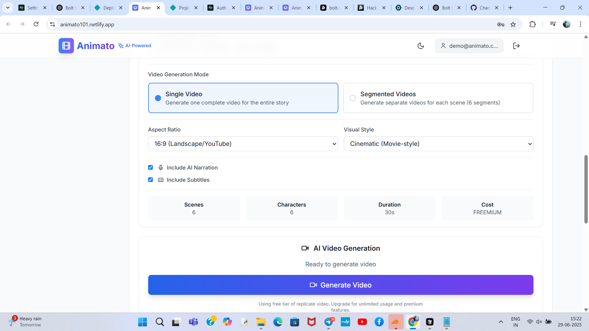This screenshot has height=331, width=589.
Task: Open the Visual Style dropdown
Action: (438, 144)
